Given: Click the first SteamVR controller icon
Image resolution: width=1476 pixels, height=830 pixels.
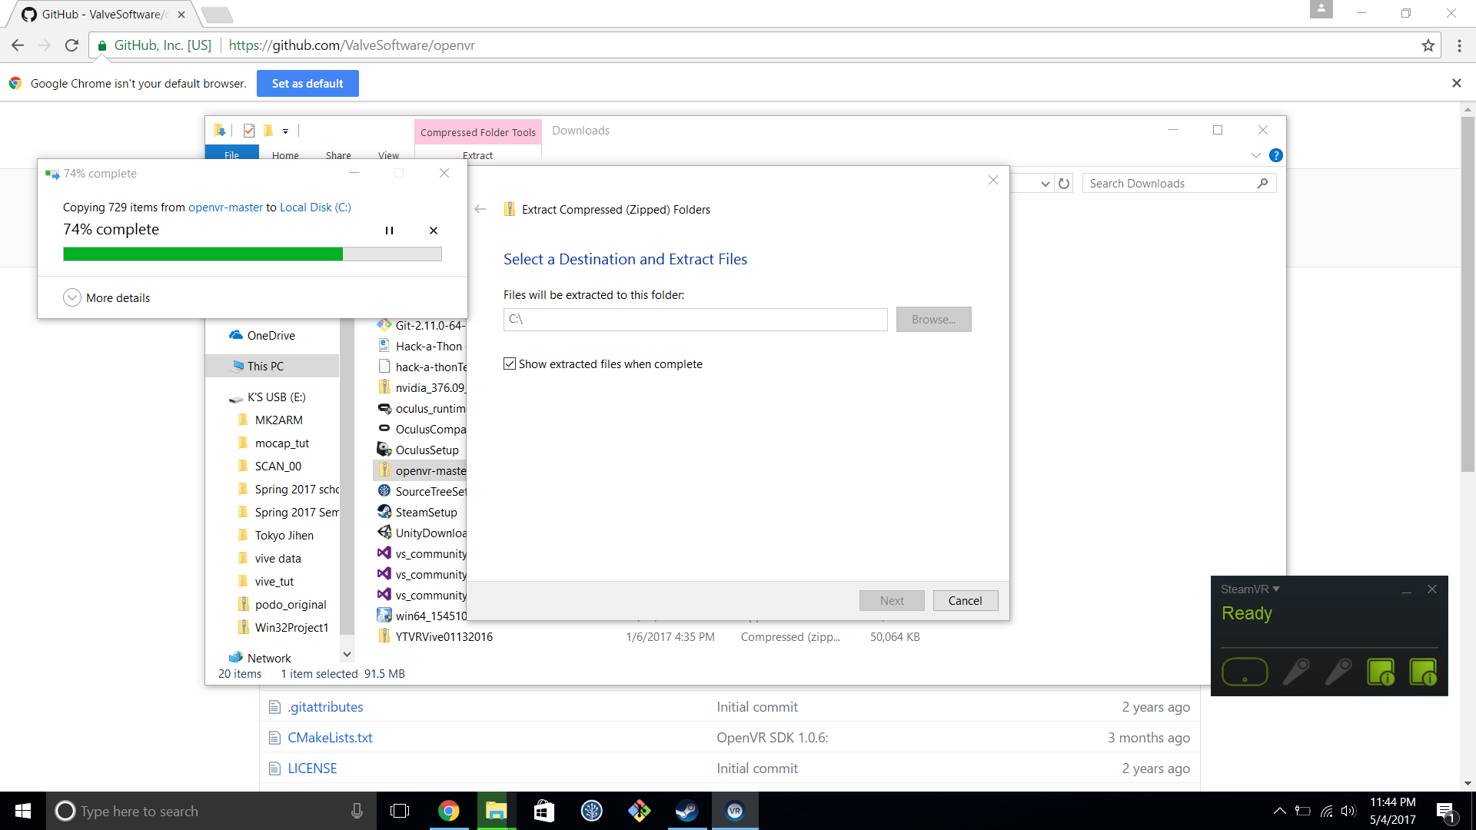Looking at the screenshot, I should 1296,672.
